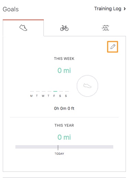Click the yearly progress bar

coord(64,147)
